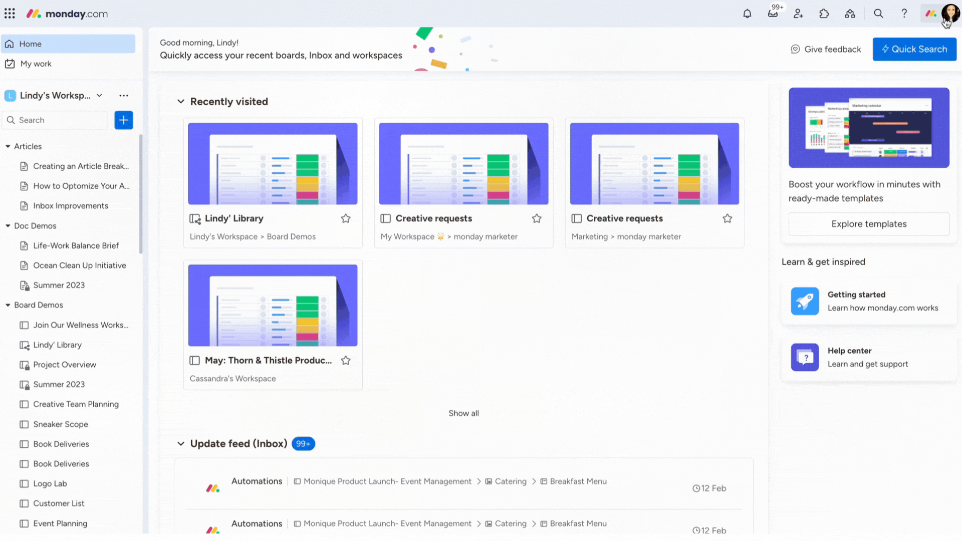Viewport: 962px width, 541px height.
Task: Open the search icon panel
Action: pyautogui.click(x=878, y=13)
